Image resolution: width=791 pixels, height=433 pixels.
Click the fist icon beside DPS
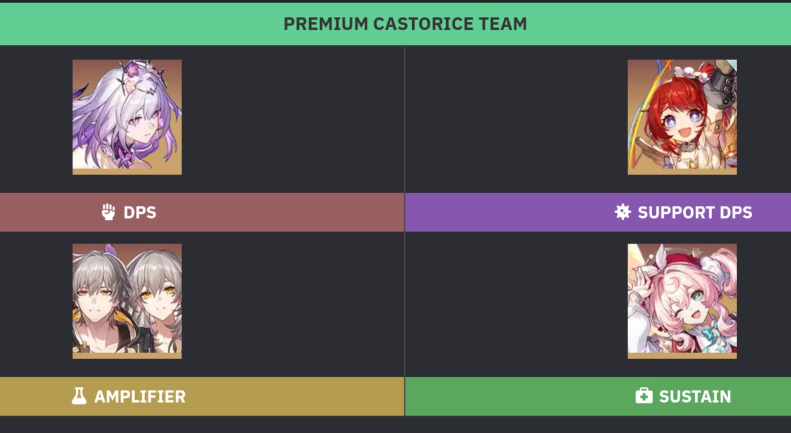108,212
